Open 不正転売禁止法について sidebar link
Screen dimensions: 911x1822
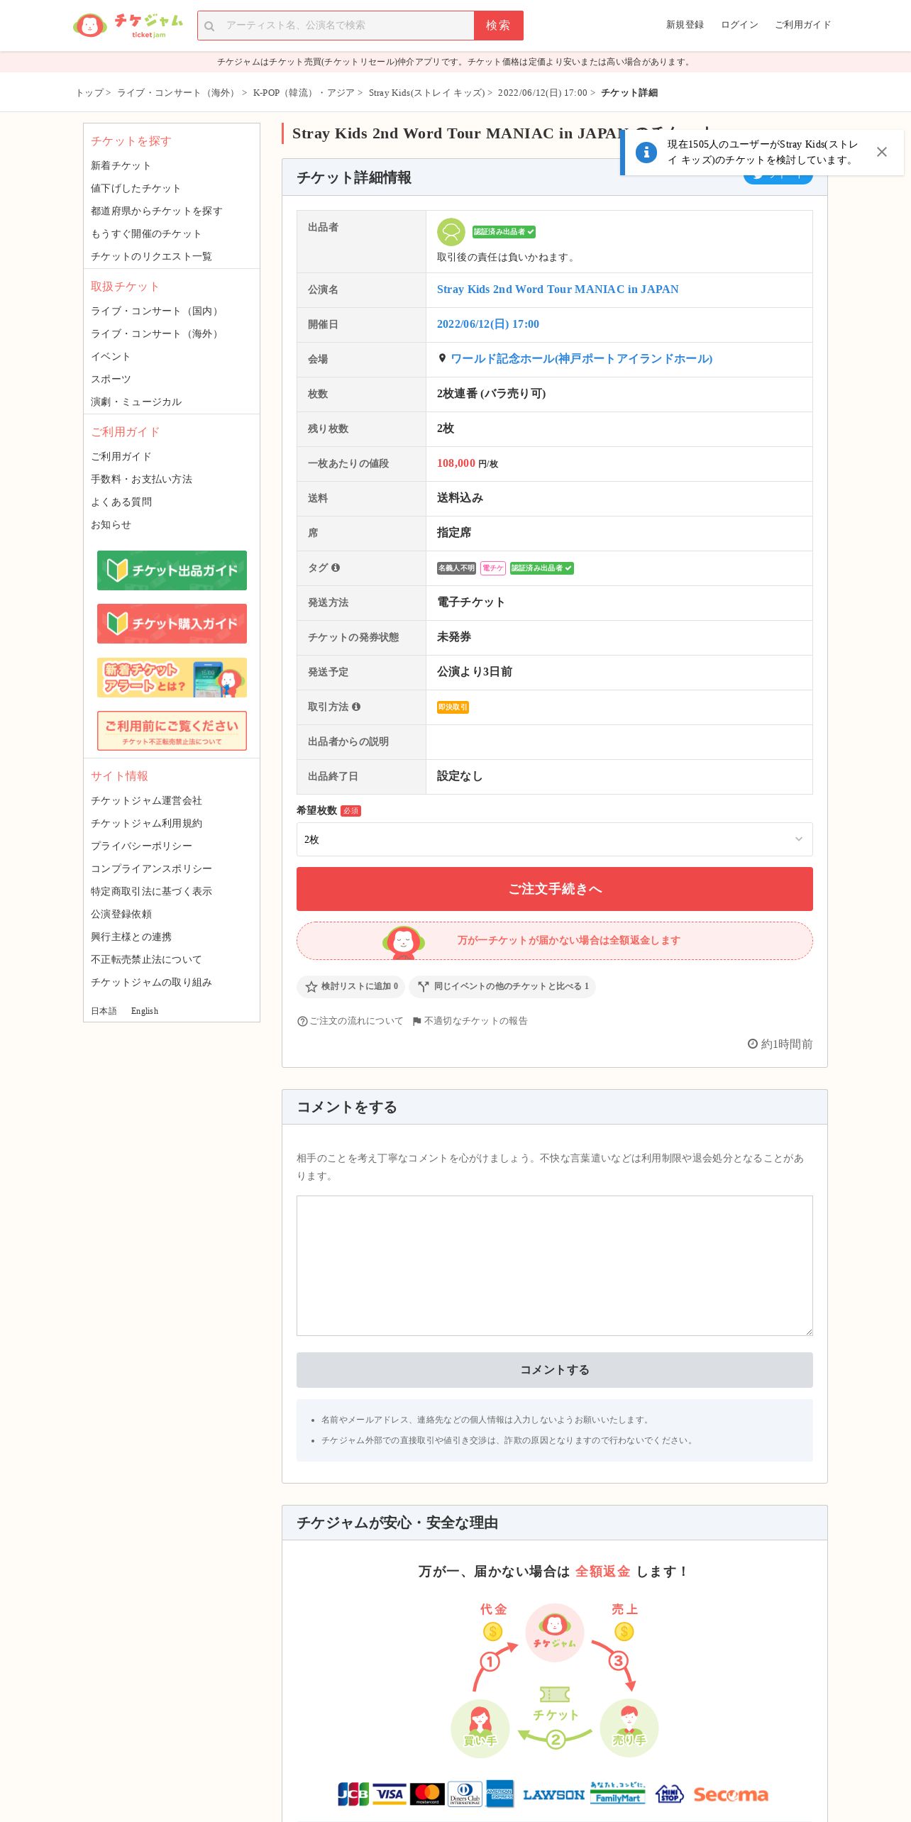tap(146, 959)
